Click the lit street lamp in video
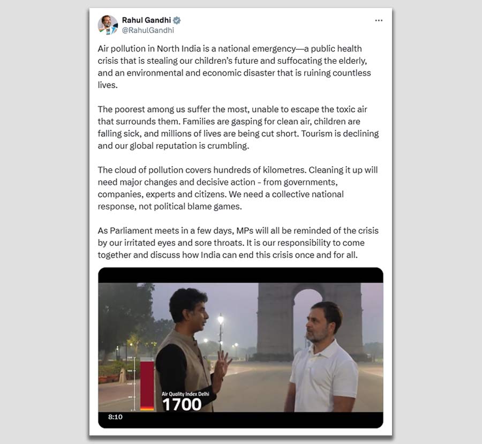 tap(221, 320)
